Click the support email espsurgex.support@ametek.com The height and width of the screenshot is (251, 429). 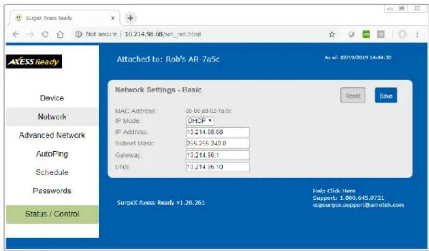pos(358,205)
